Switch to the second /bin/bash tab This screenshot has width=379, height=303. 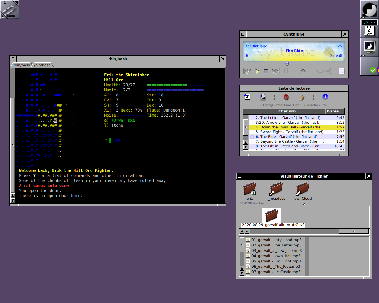point(42,65)
